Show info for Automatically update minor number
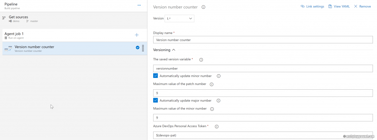377x140 pixels. tap(219, 76)
